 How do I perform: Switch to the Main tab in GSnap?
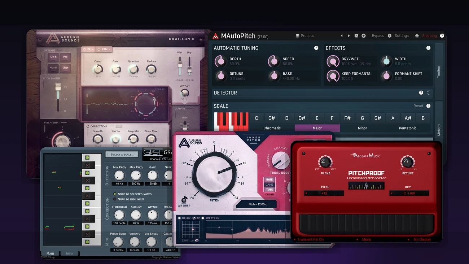point(50,254)
